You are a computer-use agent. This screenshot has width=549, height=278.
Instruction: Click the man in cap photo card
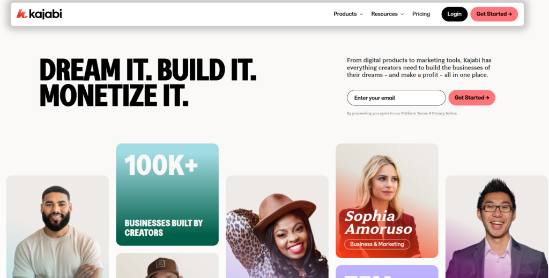click(167, 265)
